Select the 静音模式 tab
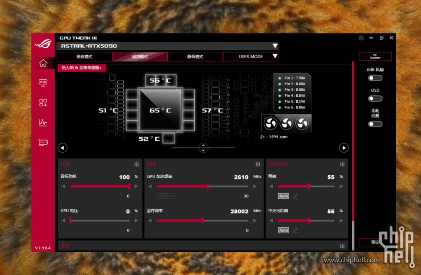The image size is (421, 275). coord(195,57)
